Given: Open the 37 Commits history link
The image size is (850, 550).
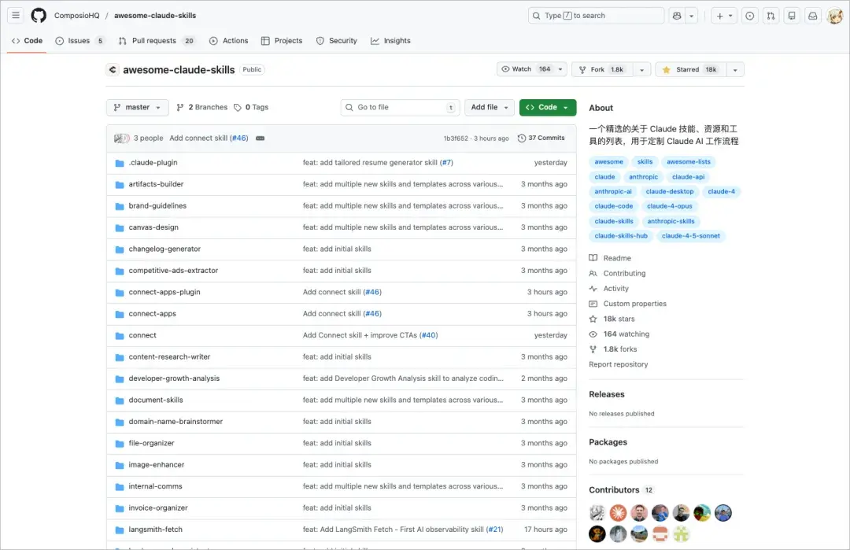Looking at the screenshot, I should (541, 138).
